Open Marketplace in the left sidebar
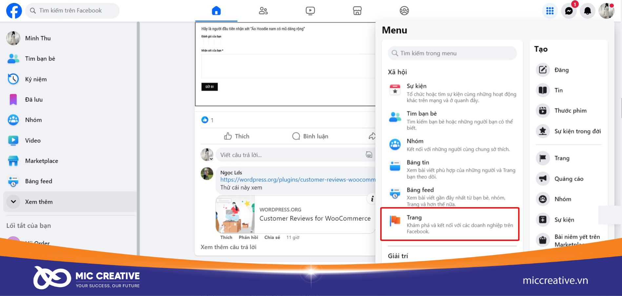 click(x=70, y=161)
